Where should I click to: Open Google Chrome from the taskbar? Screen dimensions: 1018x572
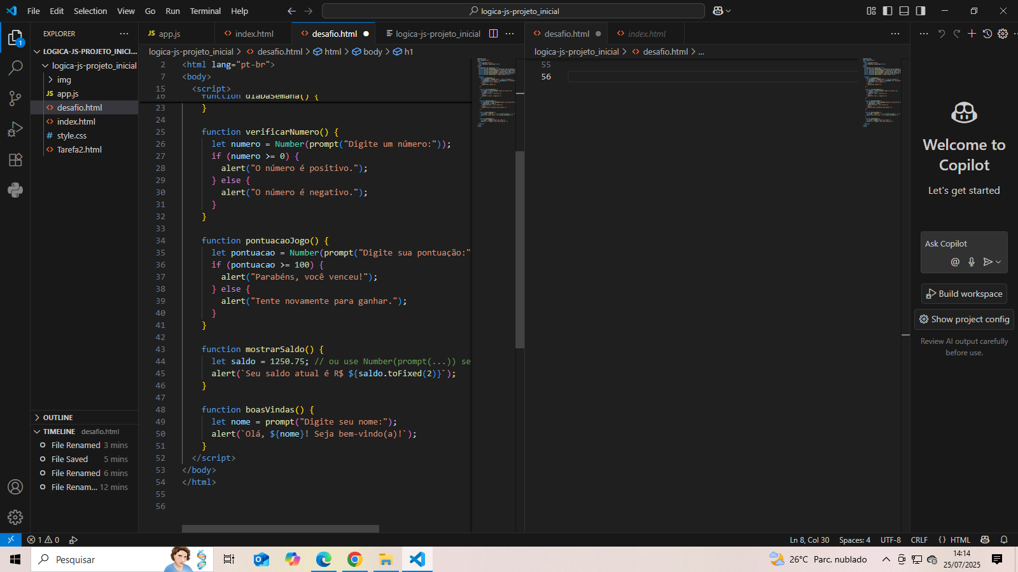point(355,559)
